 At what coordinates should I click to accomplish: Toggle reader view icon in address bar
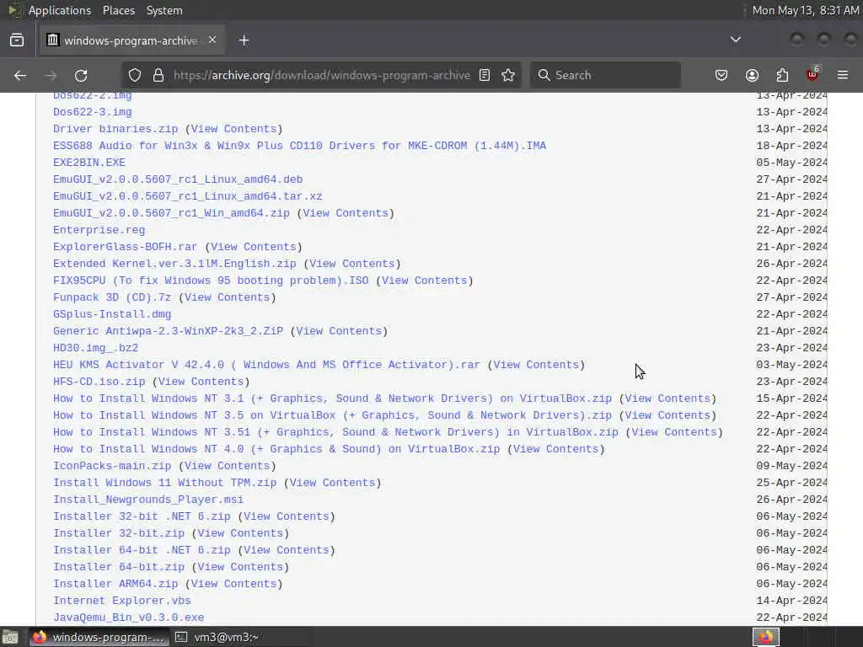click(485, 75)
